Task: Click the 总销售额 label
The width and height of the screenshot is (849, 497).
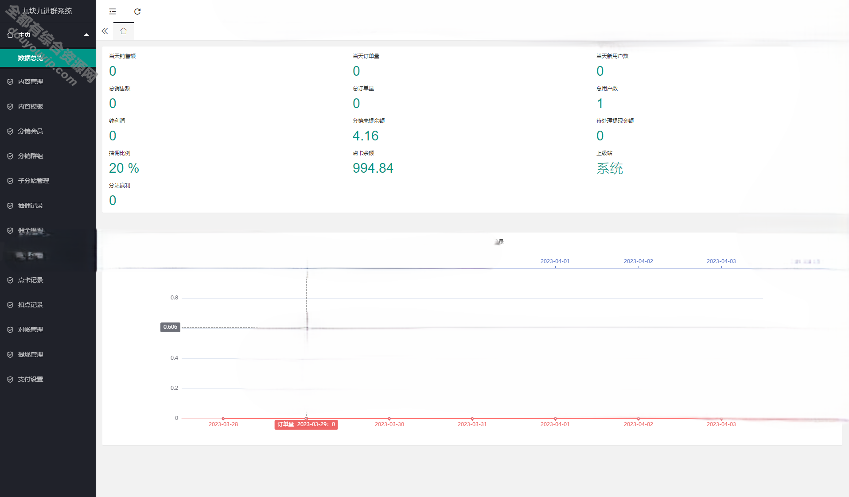Action: [x=120, y=89]
